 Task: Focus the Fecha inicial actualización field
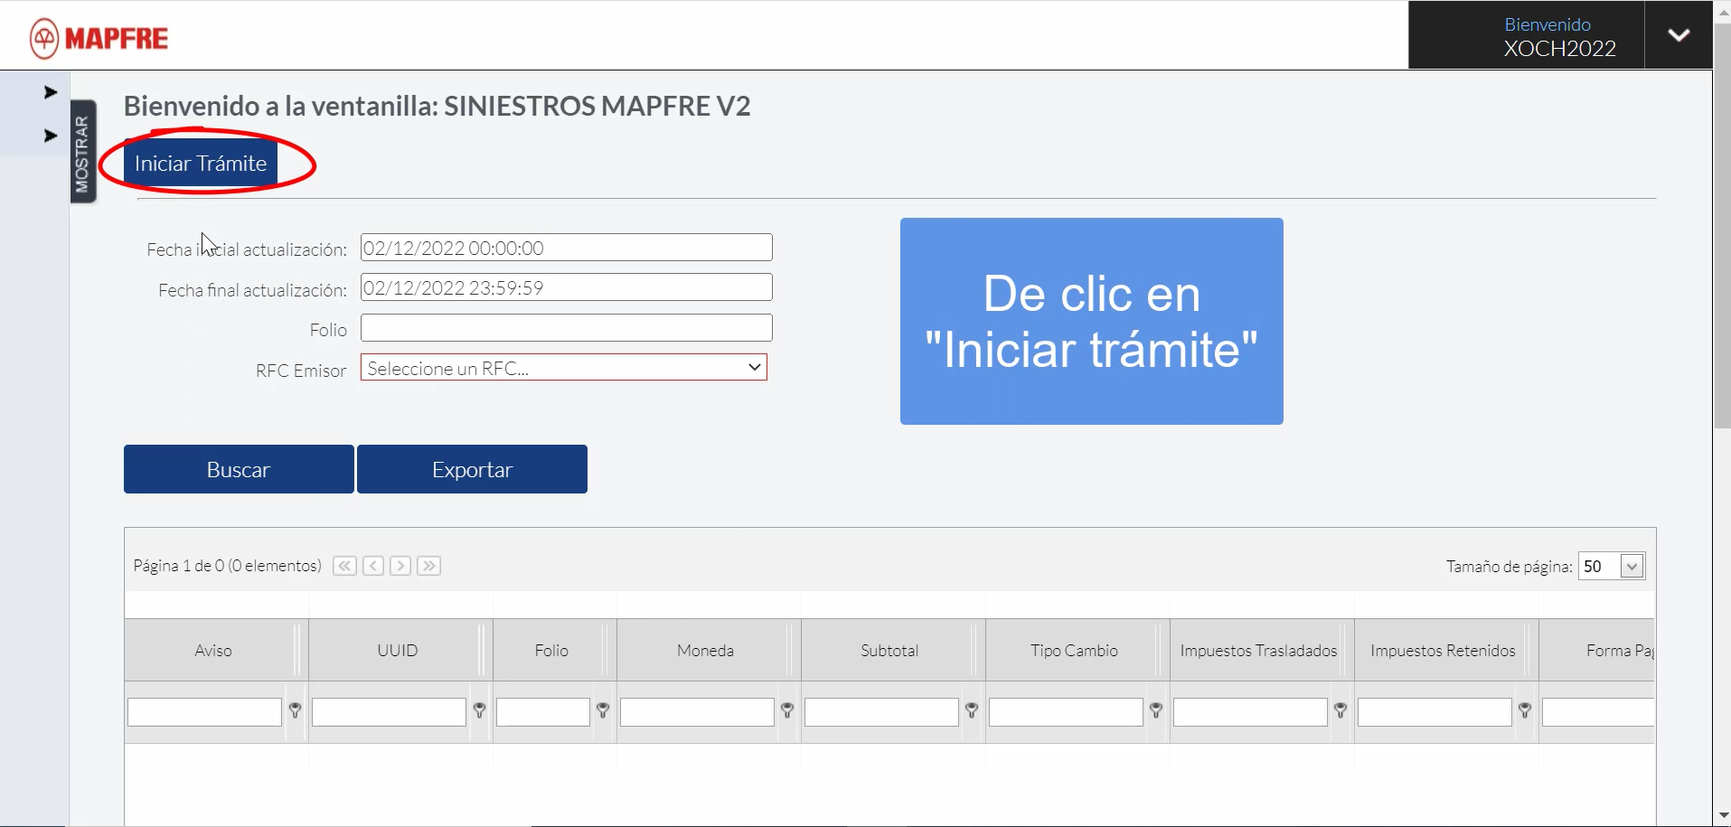(567, 248)
